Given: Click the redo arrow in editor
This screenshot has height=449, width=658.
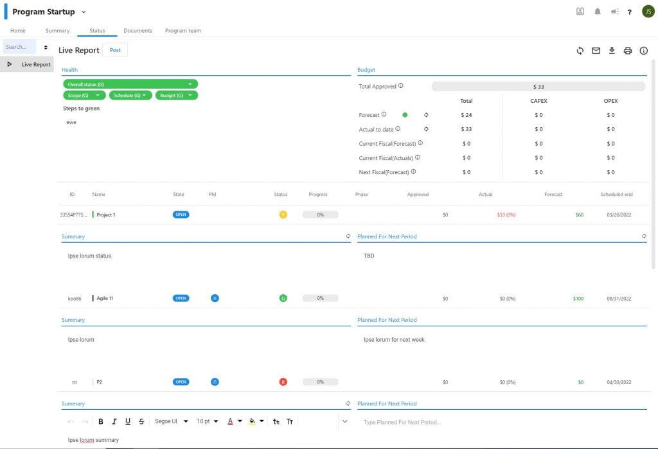Looking at the screenshot, I should coord(85,421).
